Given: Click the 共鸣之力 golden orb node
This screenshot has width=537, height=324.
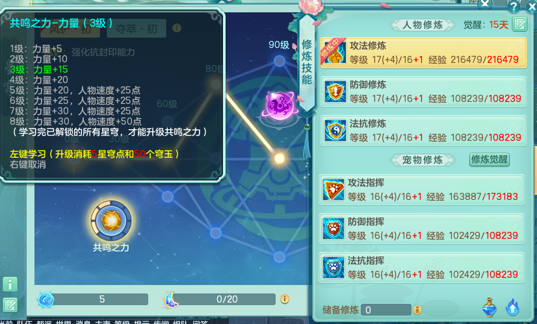Looking at the screenshot, I should click(x=111, y=221).
